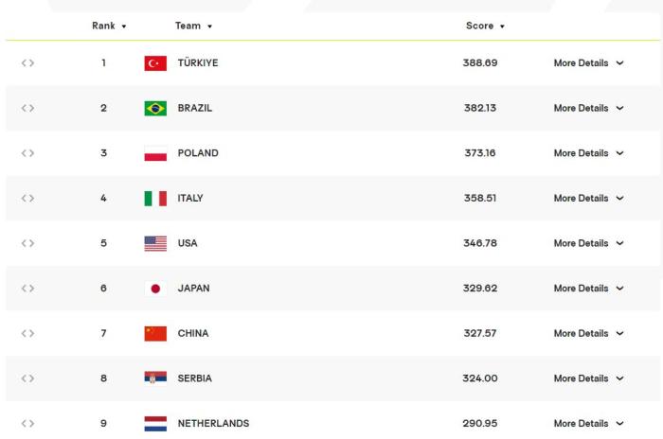Open the POLAND team link

pos(198,153)
